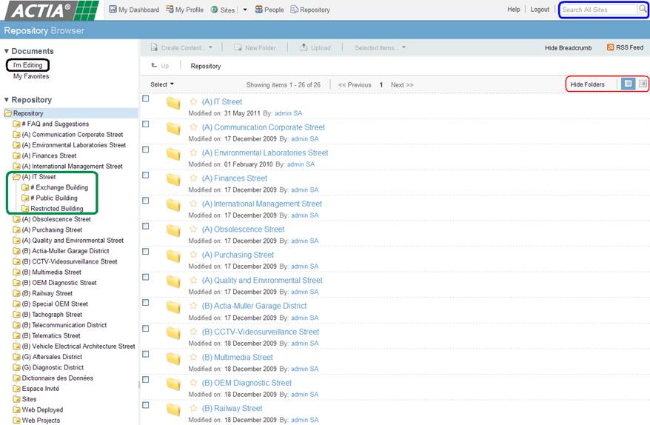
Task: Star the (A) IT Street folder as favorite
Action: pos(194,102)
